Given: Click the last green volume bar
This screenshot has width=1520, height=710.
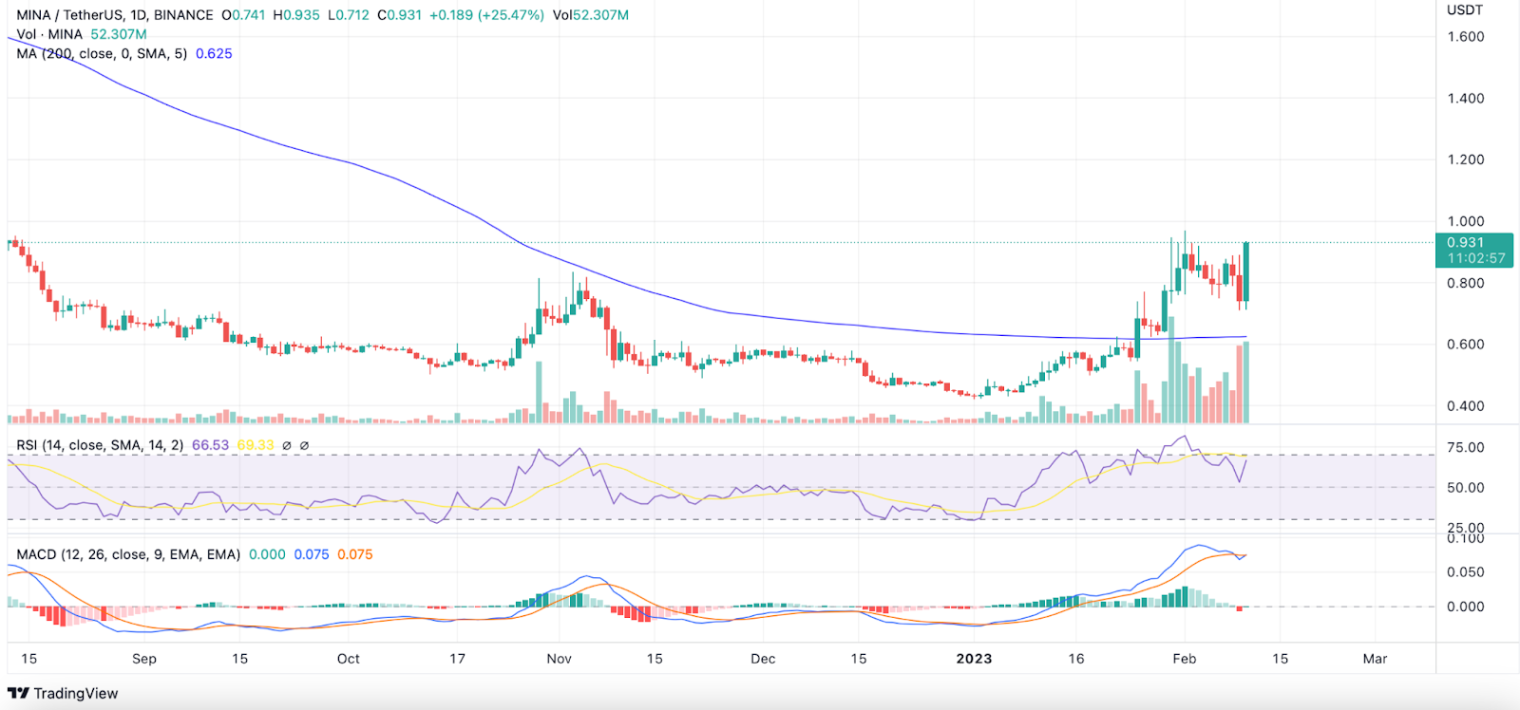Looking at the screenshot, I should coord(1245,383).
